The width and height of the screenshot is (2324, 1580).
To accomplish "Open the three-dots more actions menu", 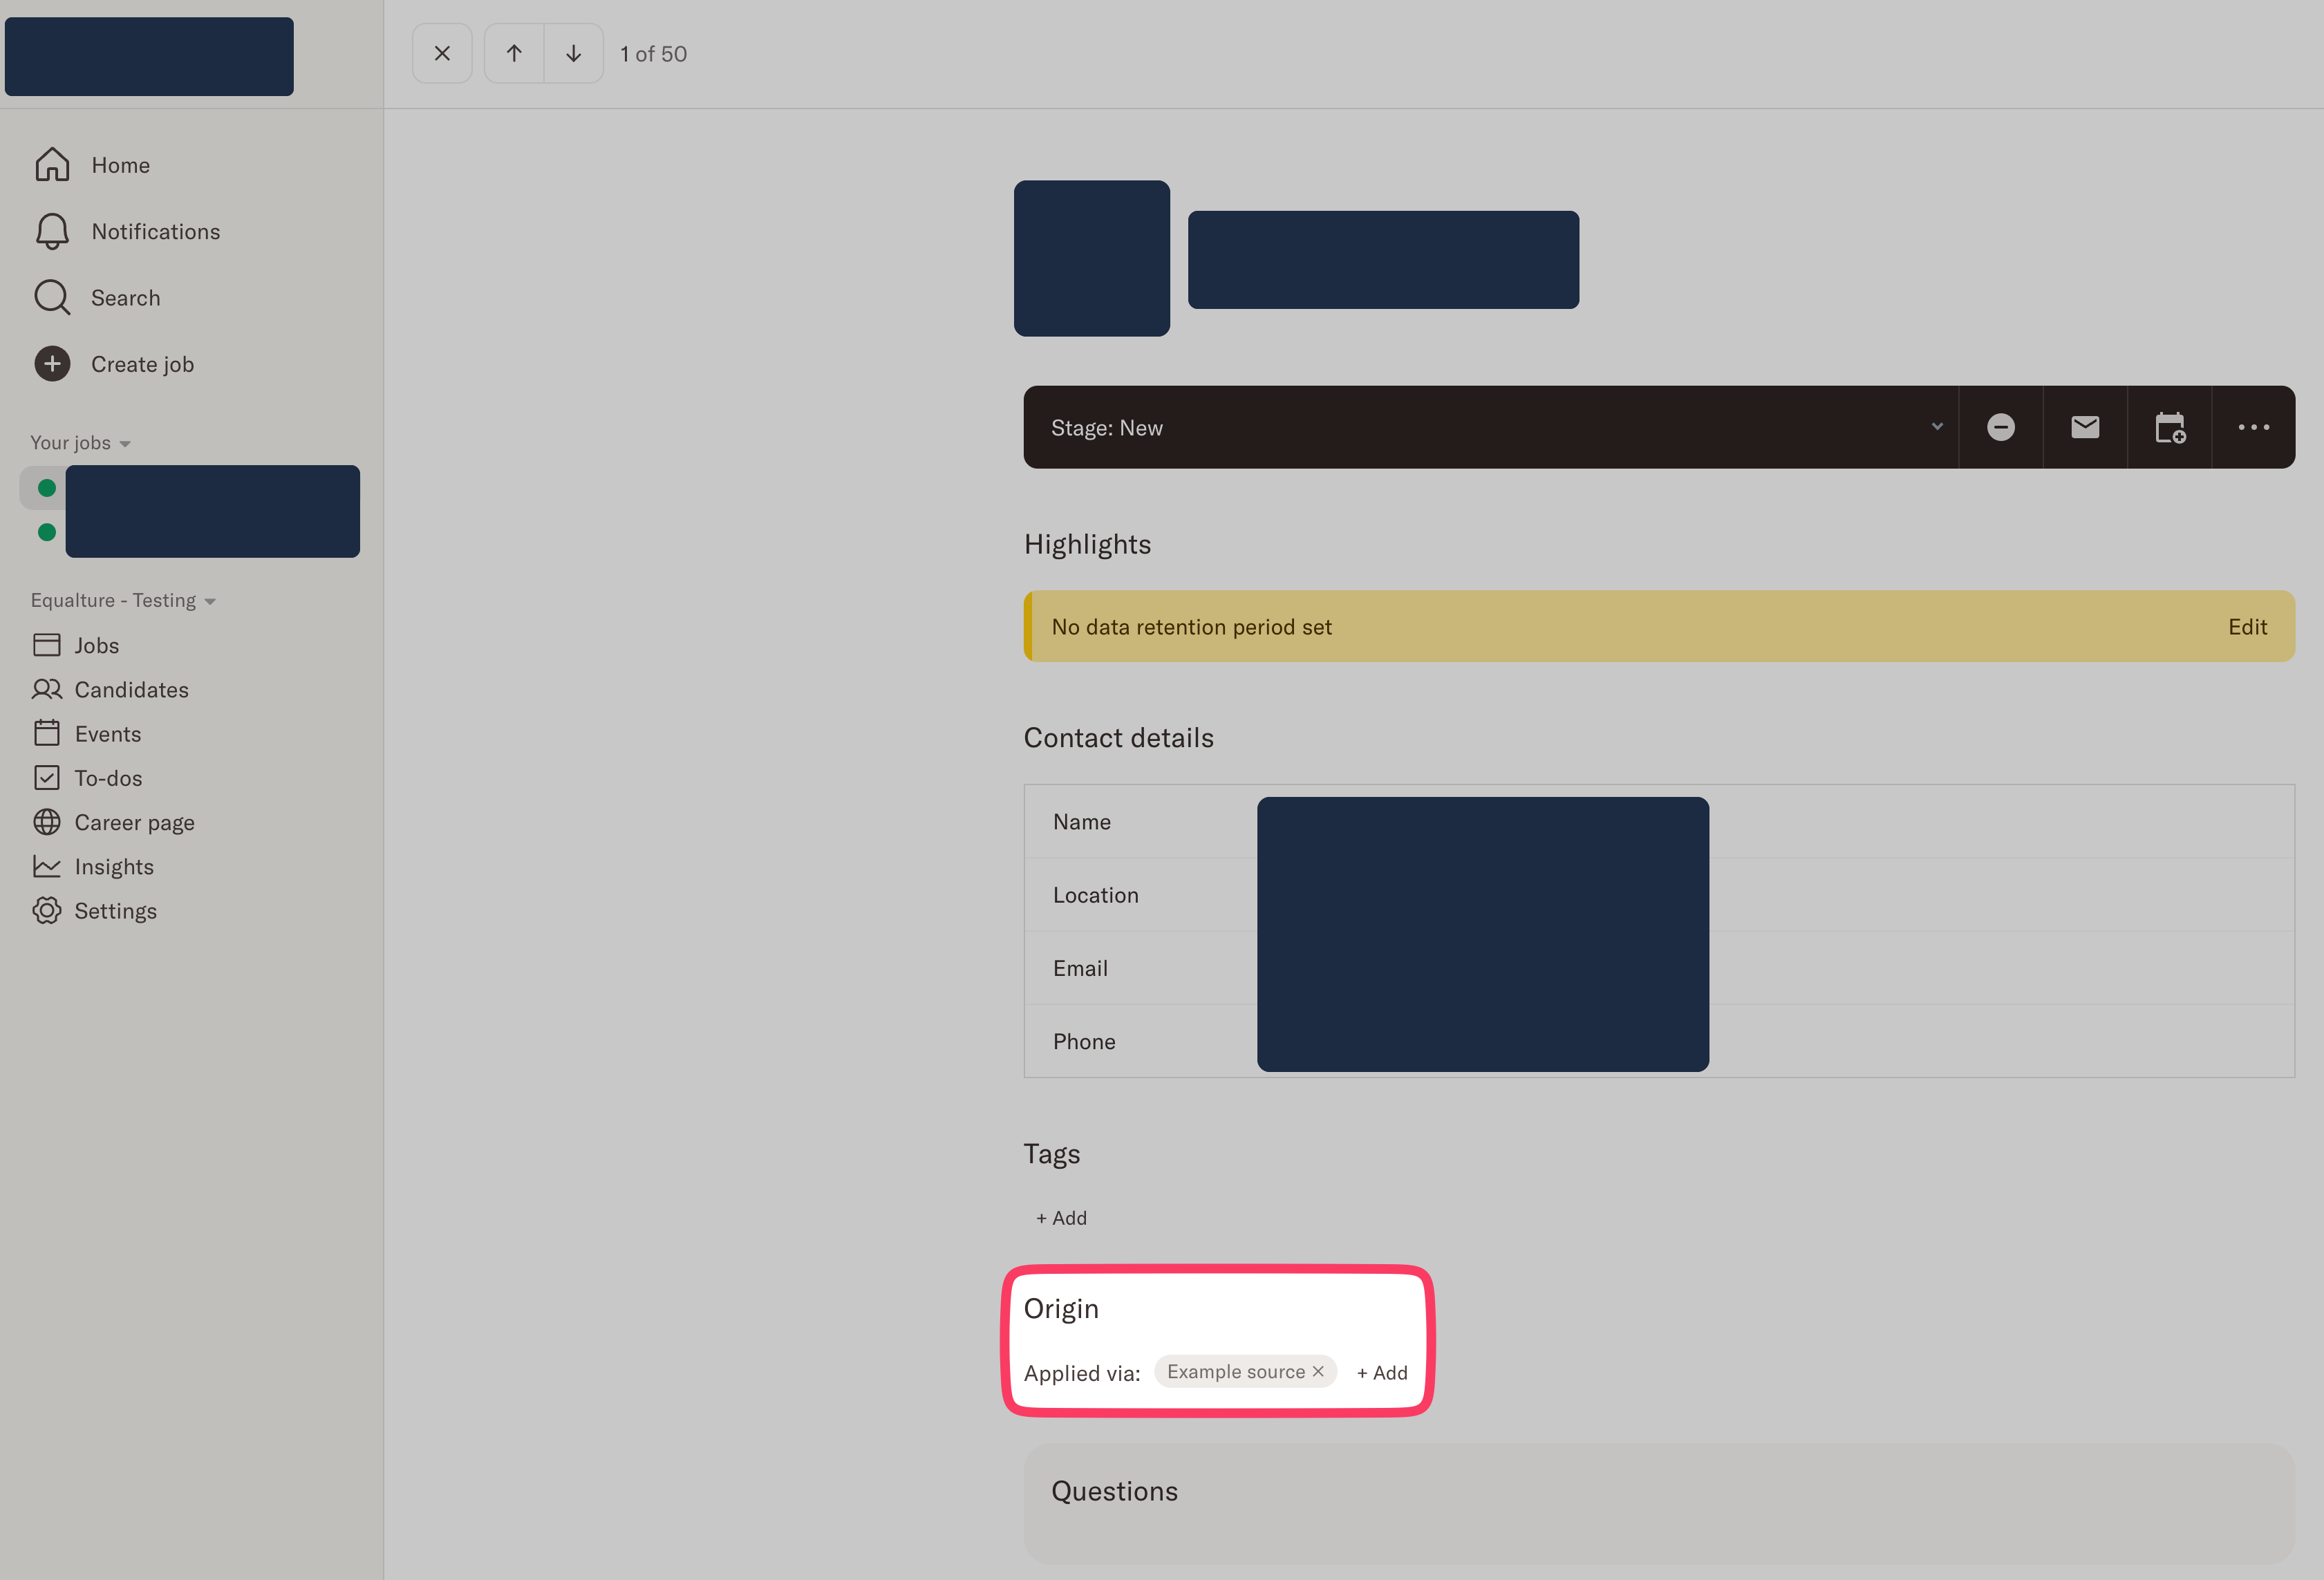I will [2253, 427].
